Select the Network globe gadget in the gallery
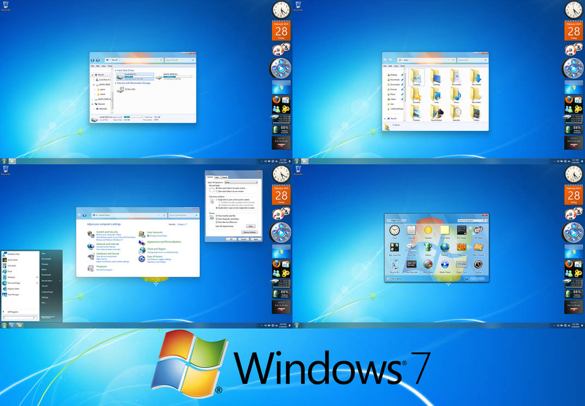Image resolution: width=585 pixels, height=406 pixels. [x=445, y=249]
